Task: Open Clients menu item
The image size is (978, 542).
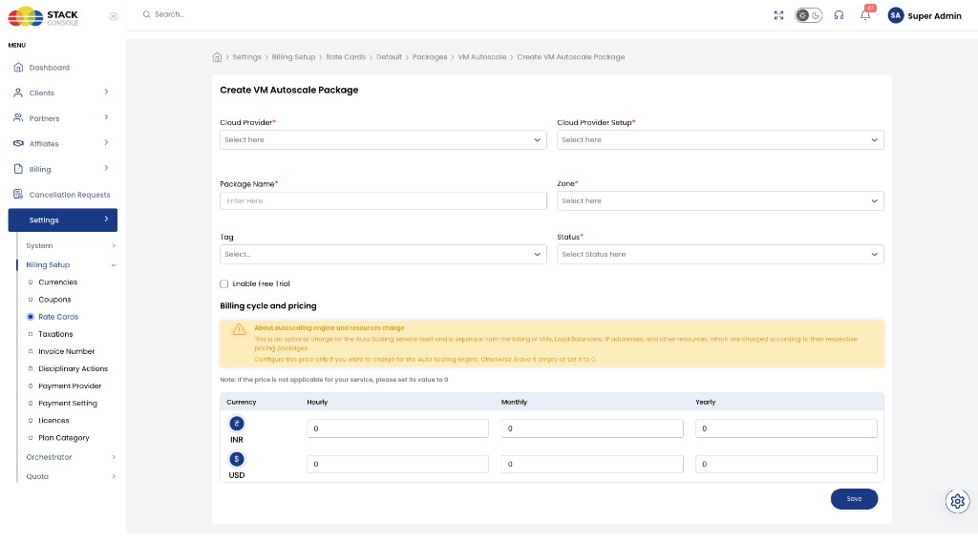Action: point(42,93)
